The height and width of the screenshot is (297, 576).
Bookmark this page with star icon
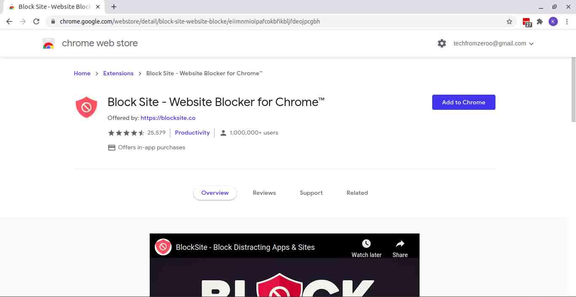click(509, 21)
